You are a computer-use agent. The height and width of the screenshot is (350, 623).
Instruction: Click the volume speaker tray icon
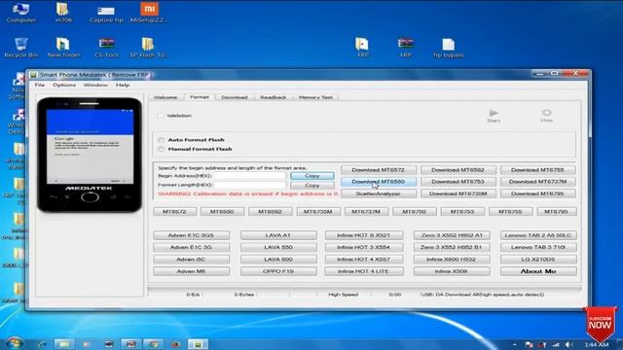tap(568, 345)
